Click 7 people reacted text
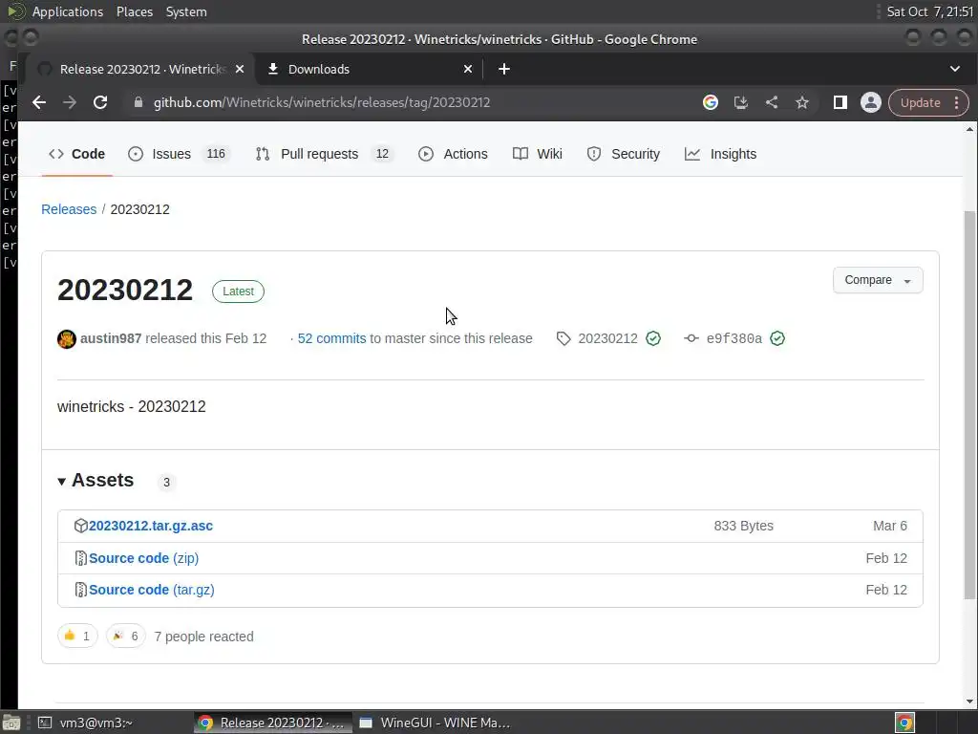Image resolution: width=978 pixels, height=734 pixels. pyautogui.click(x=204, y=637)
